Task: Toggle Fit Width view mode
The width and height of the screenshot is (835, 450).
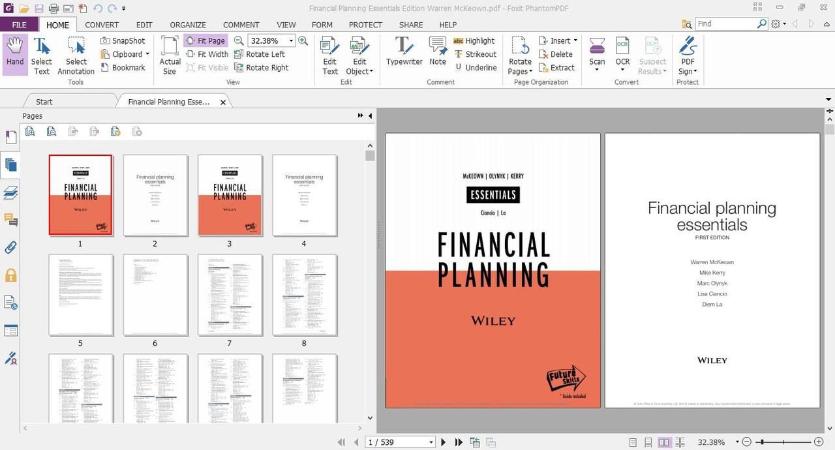Action: point(207,54)
